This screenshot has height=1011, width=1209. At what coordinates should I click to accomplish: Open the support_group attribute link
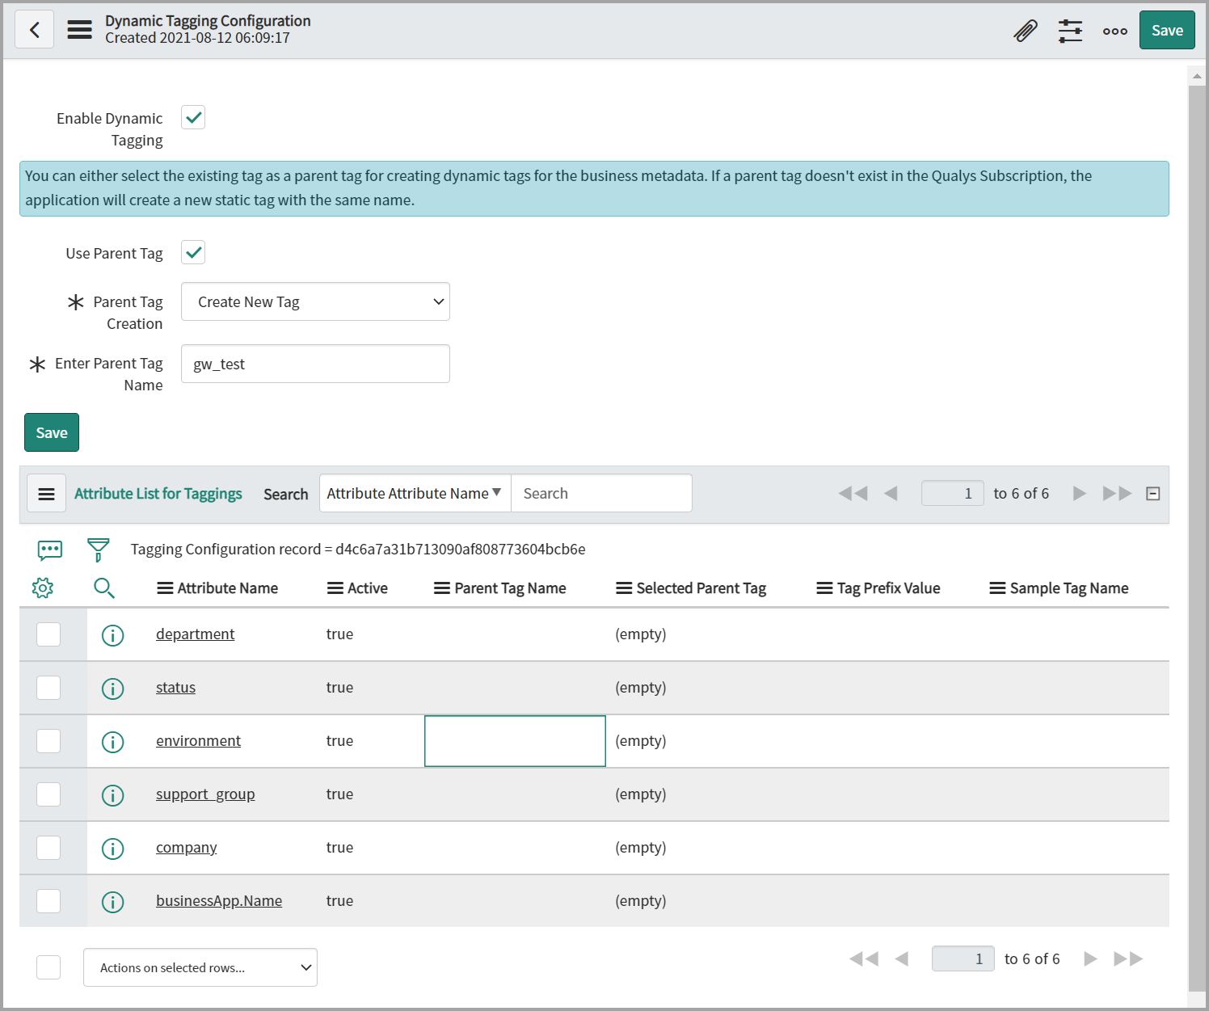click(205, 794)
